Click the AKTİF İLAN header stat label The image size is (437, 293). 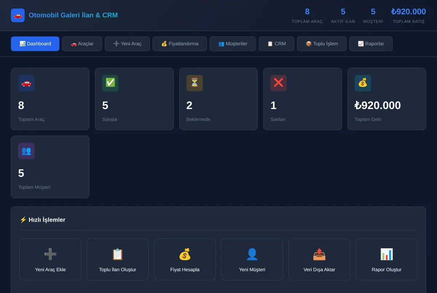click(343, 21)
